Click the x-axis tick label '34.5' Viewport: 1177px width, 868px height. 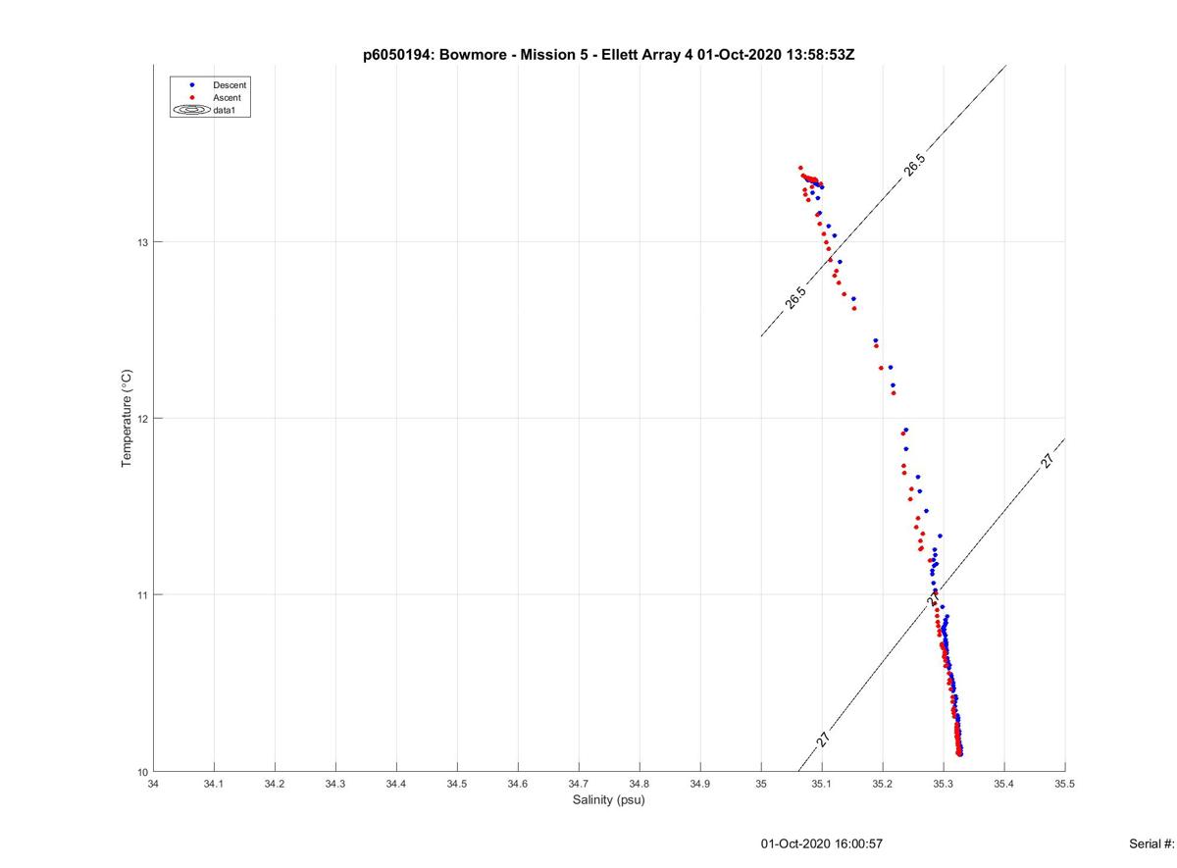pyautogui.click(x=457, y=784)
